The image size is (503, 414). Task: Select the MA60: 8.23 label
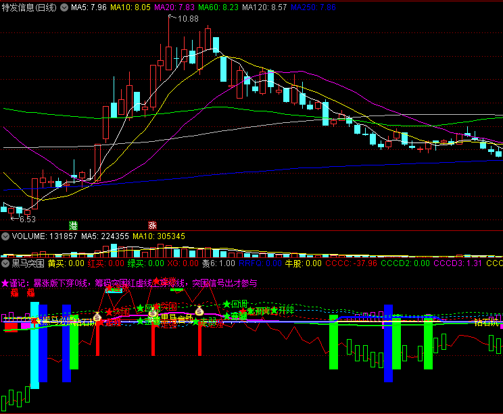click(x=218, y=7)
